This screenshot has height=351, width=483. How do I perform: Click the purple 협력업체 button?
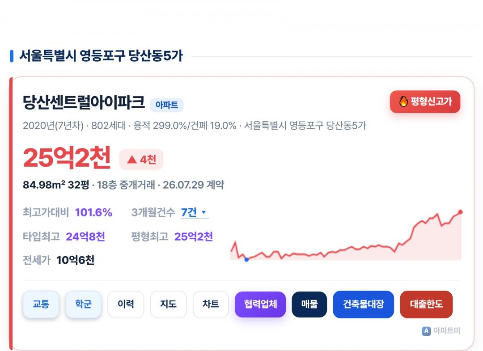pyautogui.click(x=260, y=304)
